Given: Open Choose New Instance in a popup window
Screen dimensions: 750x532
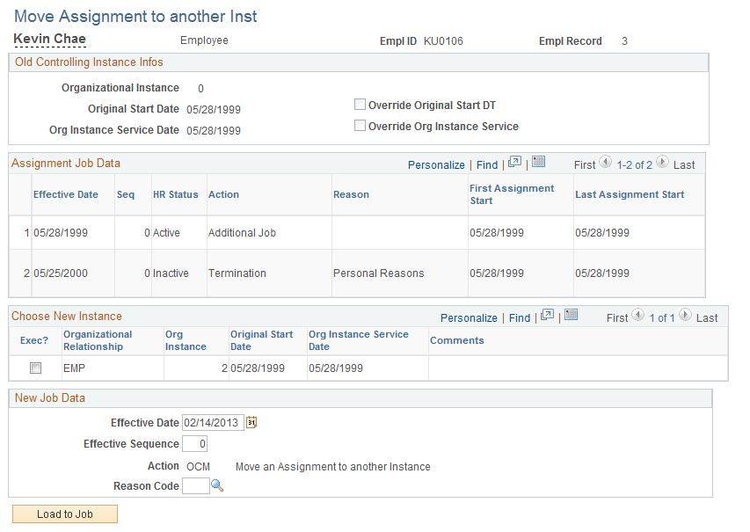Looking at the screenshot, I should coord(547,318).
